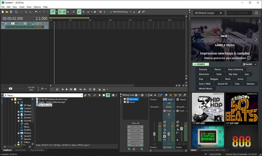The height and width of the screenshot is (156, 262).
Task: Expand the Desktop folder in the tree
Action: pyautogui.click(x=19, y=112)
